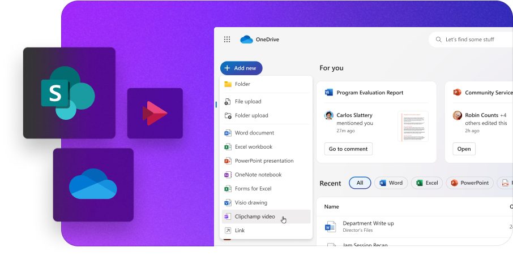This screenshot has width=513, height=256.
Task: Click the search magnifier icon
Action: pos(439,40)
